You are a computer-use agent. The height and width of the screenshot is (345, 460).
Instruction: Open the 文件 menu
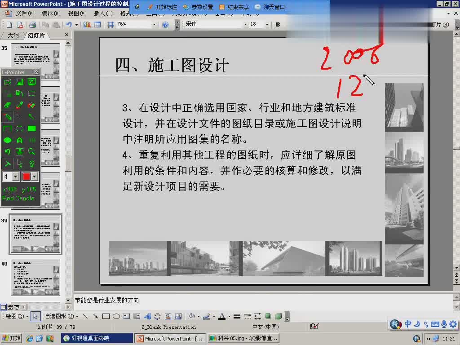click(x=25, y=13)
